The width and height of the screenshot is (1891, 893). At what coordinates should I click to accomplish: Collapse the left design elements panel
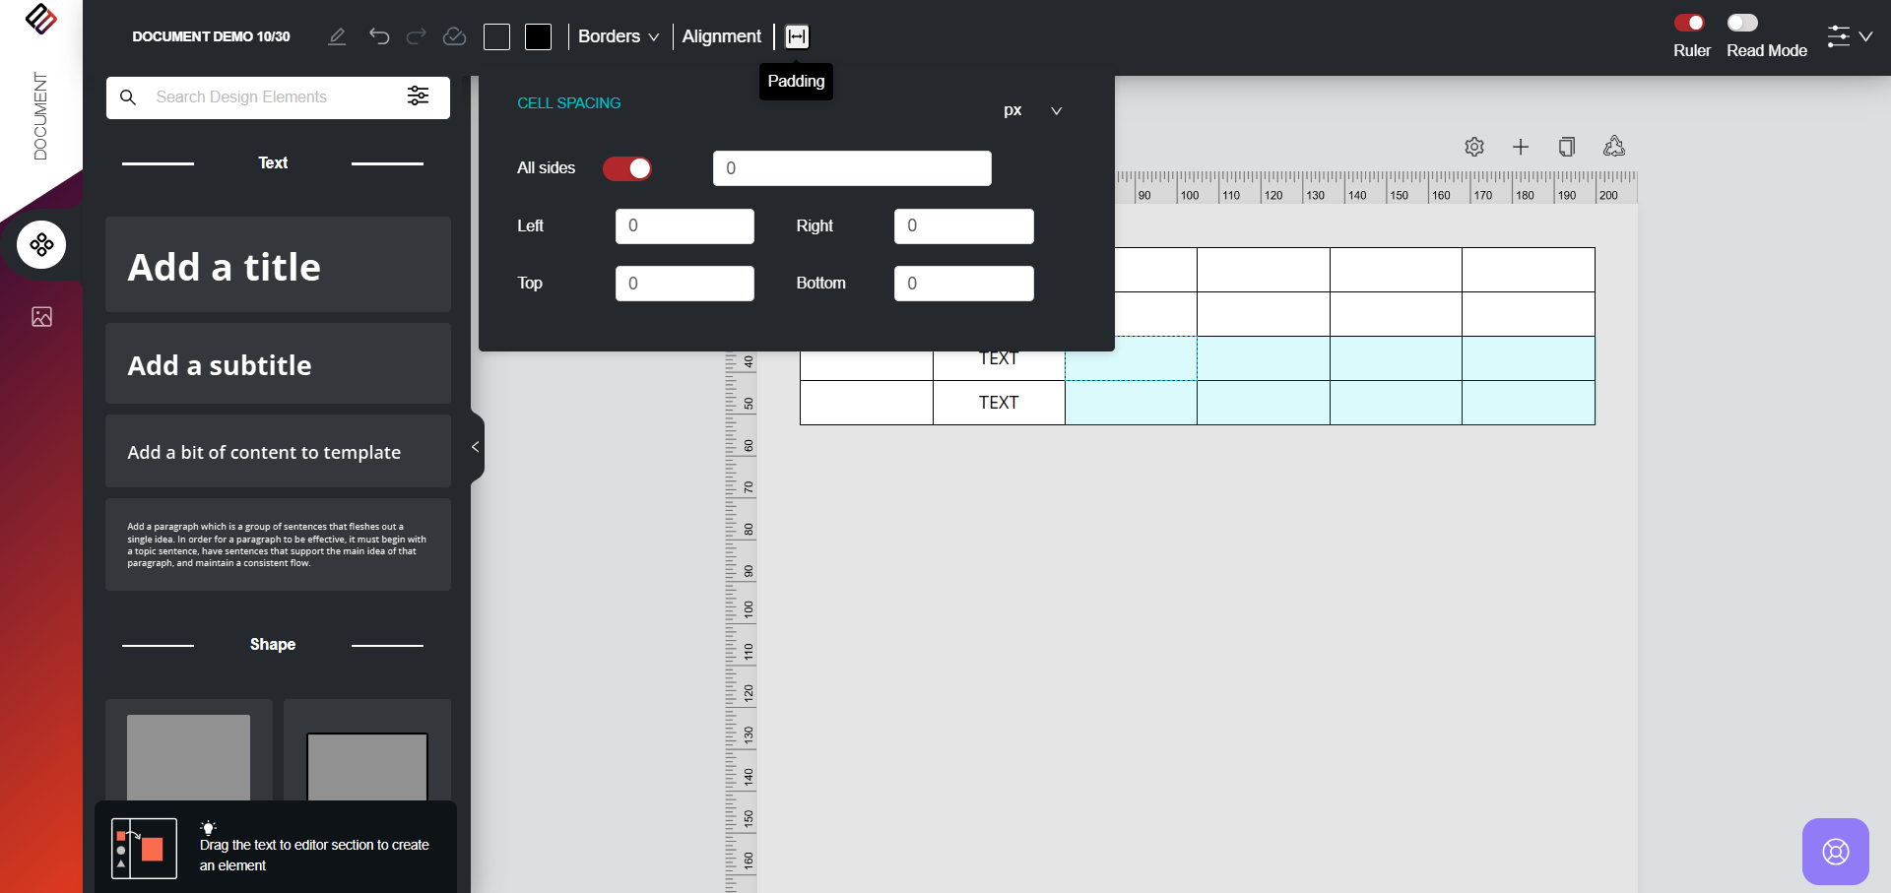476,447
